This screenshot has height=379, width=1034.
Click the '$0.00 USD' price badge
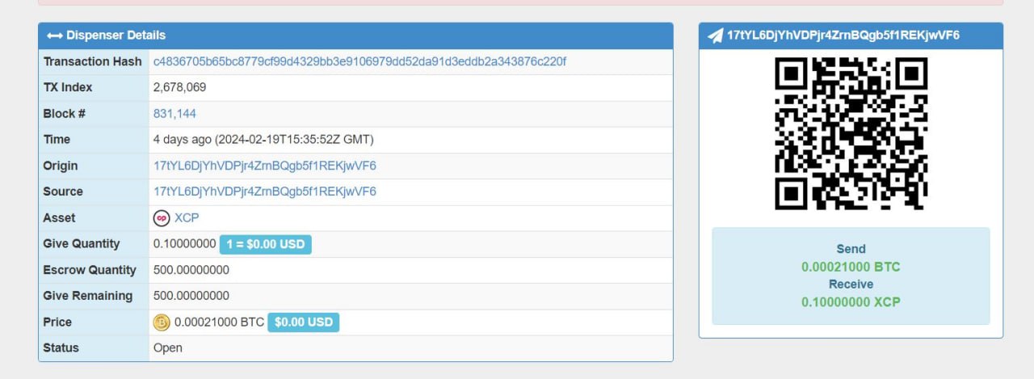(304, 322)
